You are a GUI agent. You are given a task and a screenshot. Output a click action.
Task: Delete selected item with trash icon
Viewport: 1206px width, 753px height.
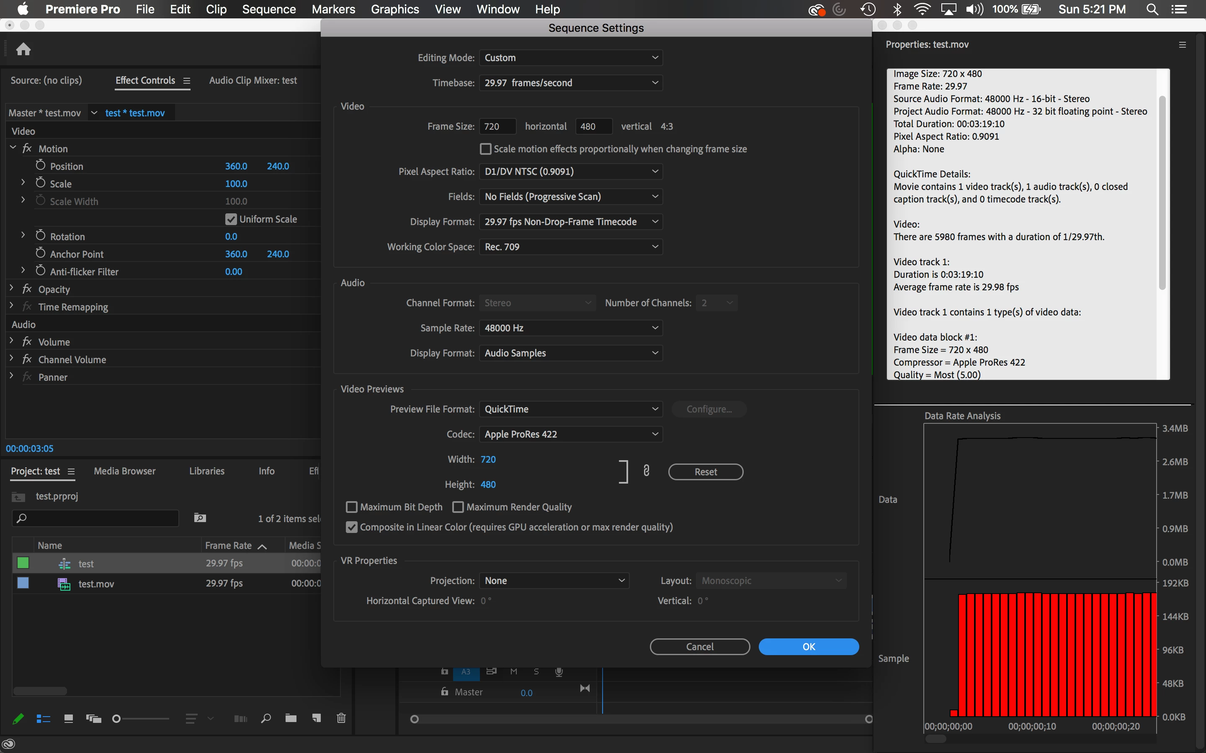click(x=341, y=718)
